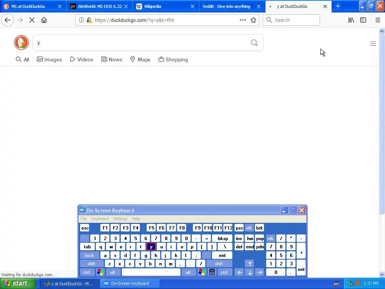Toggle num lock nlk key
The height and width of the screenshot is (289, 385).
click(271, 238)
